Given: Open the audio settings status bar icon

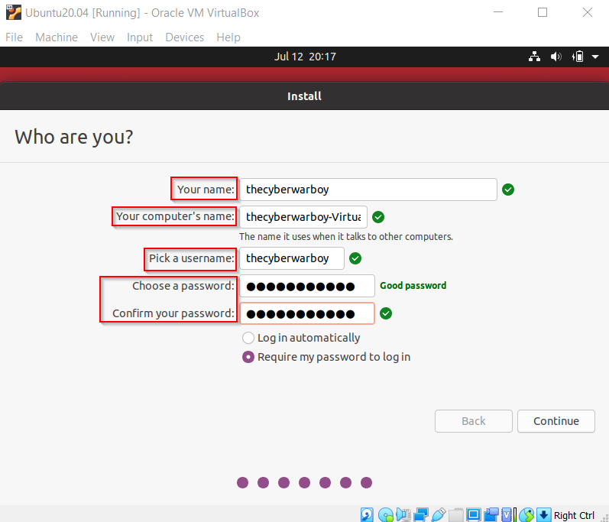Looking at the screenshot, I should tap(403, 514).
